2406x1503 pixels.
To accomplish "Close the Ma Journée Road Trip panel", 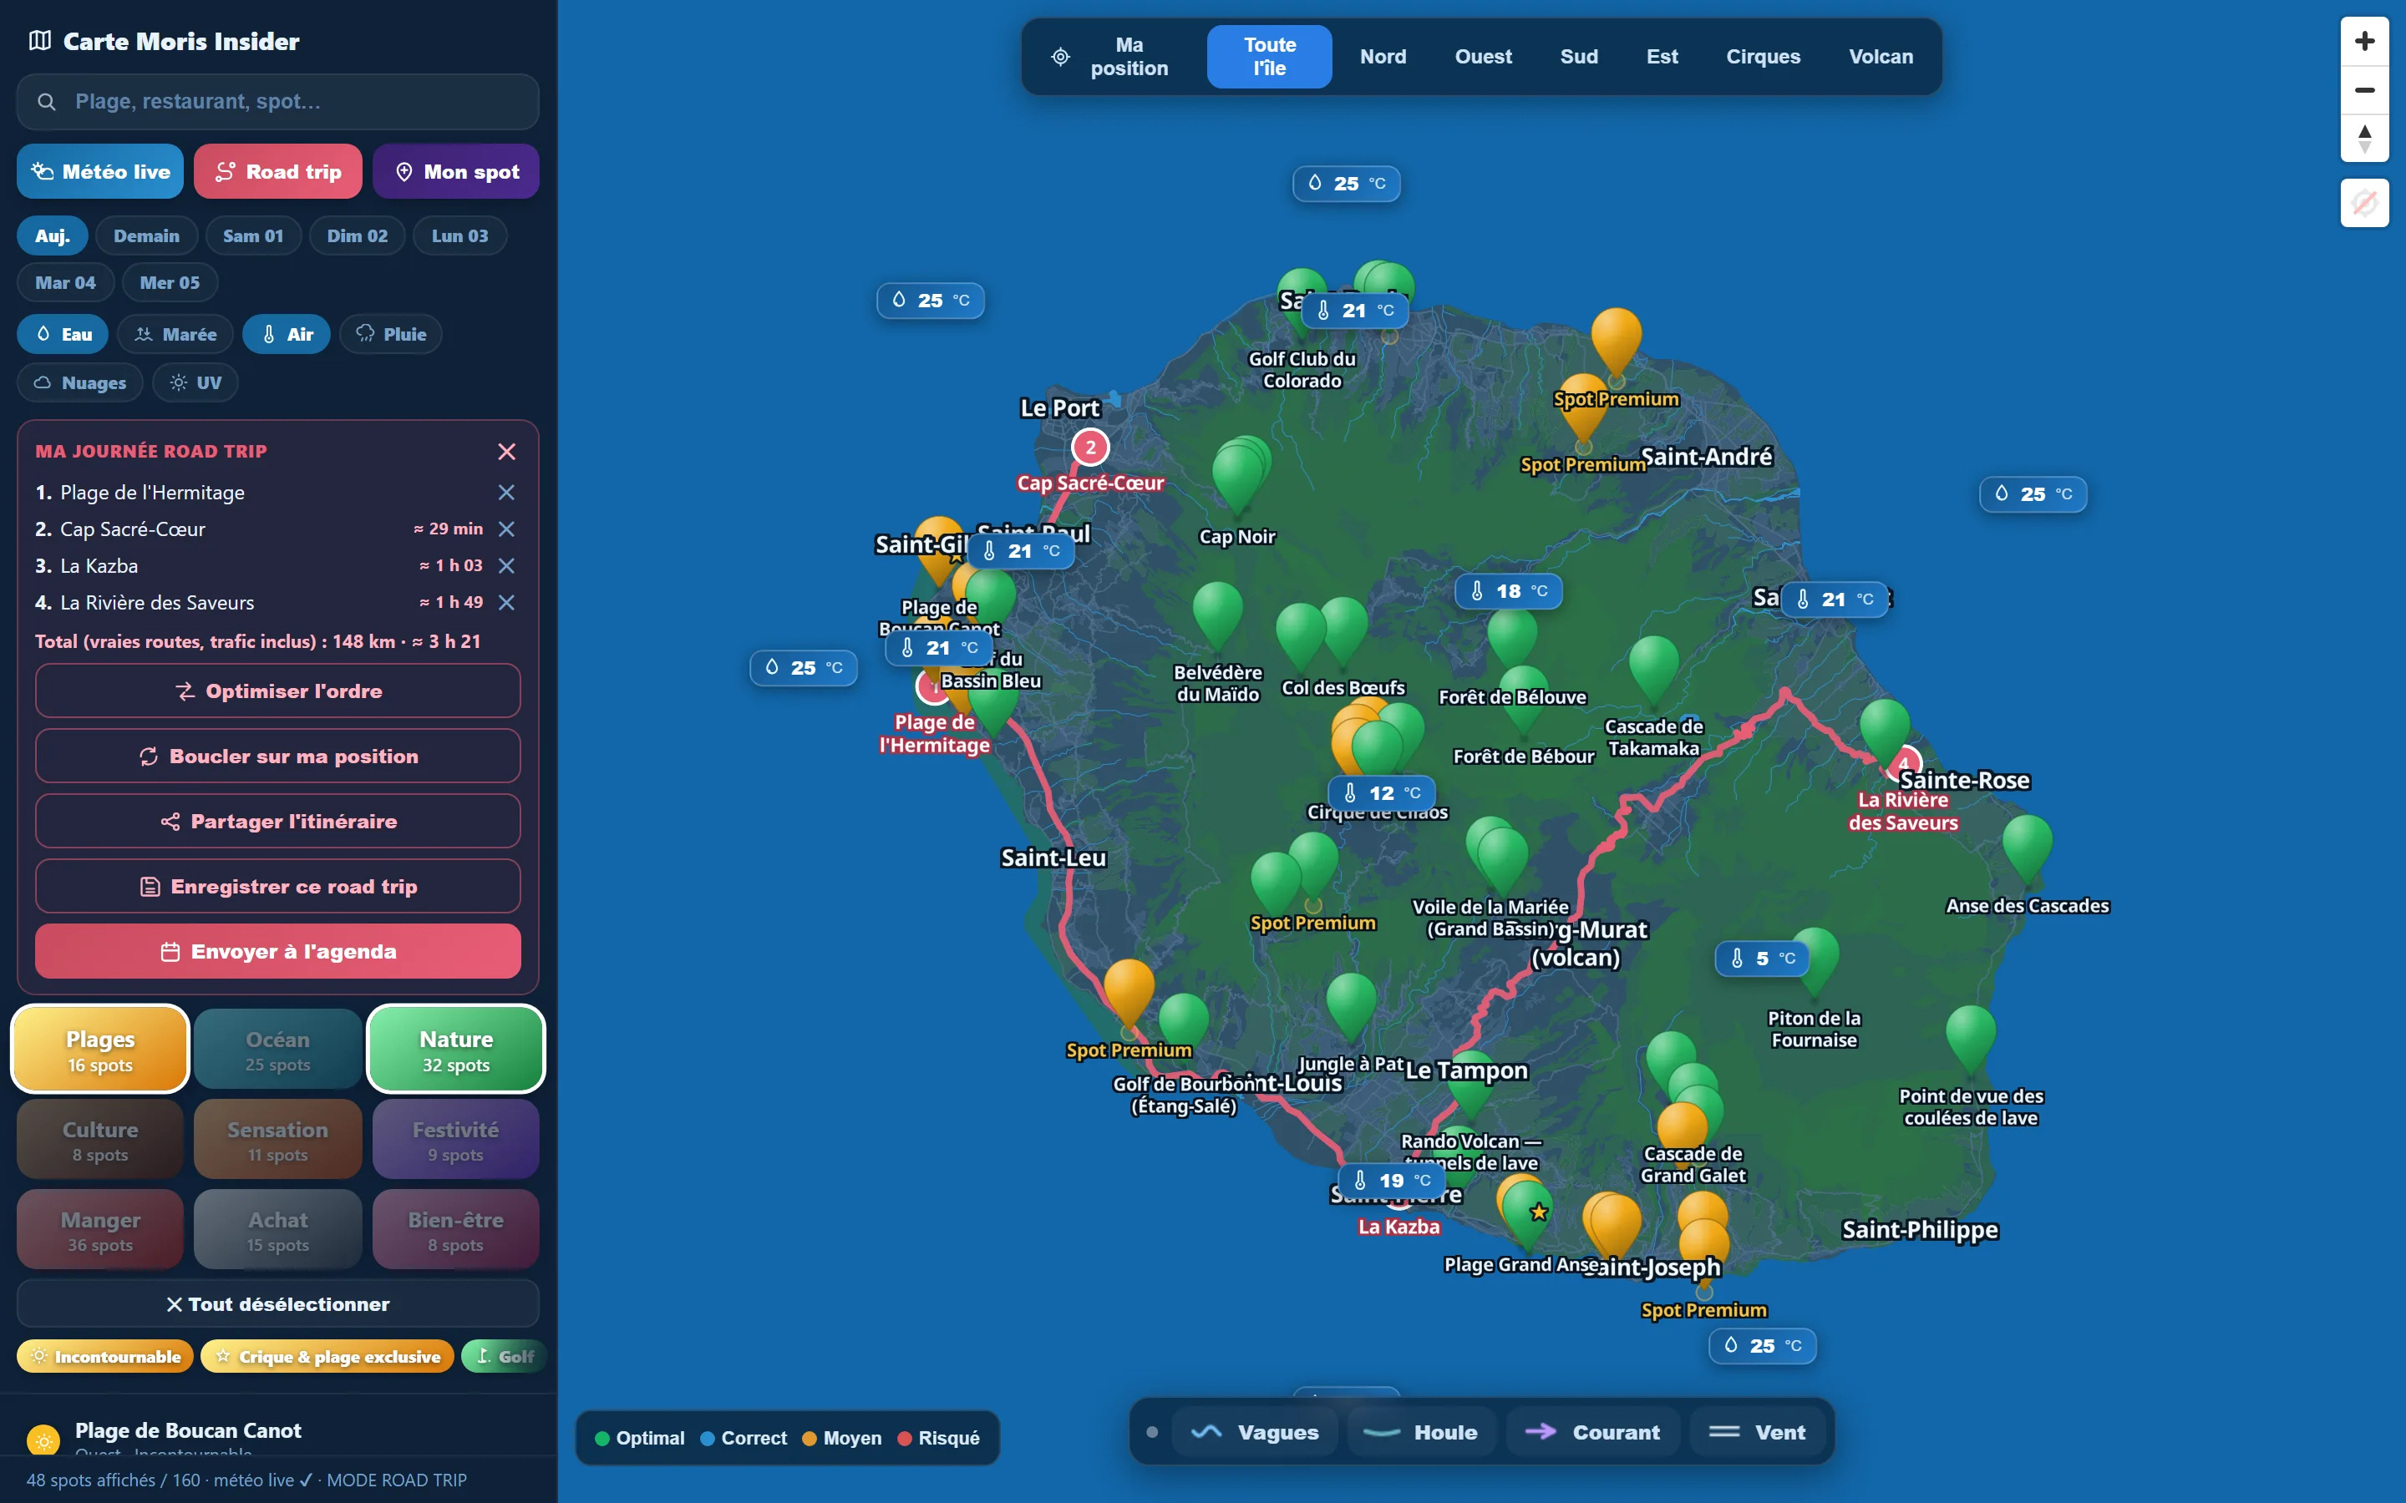I will (x=506, y=451).
